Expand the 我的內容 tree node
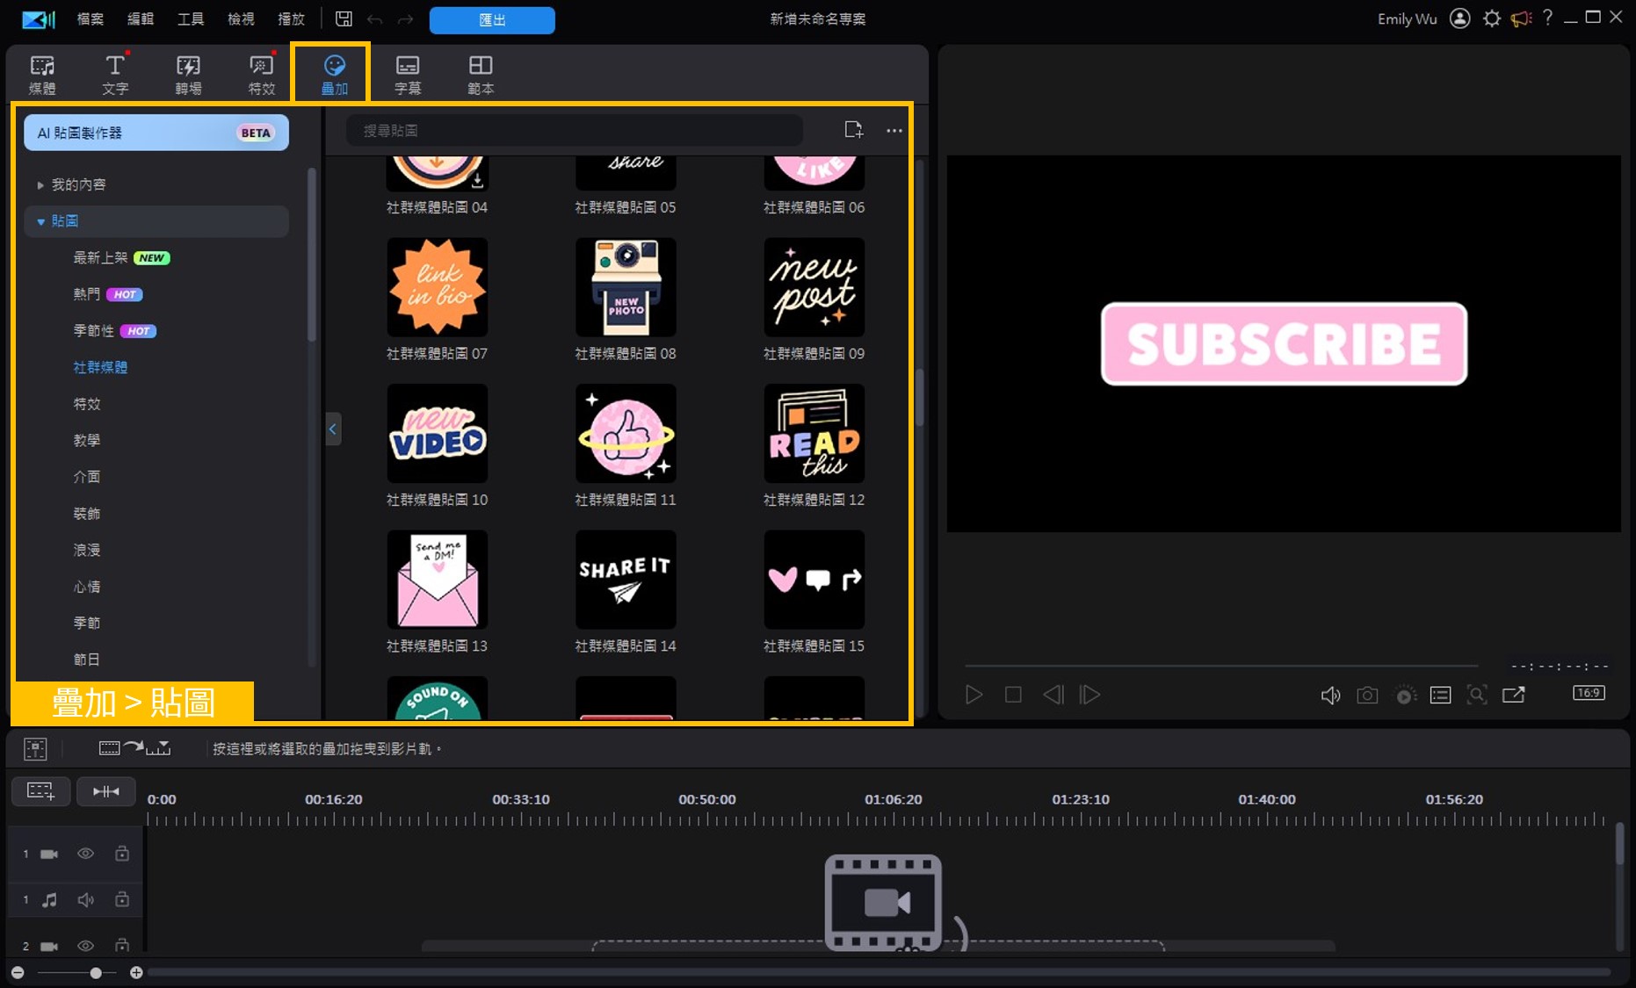 tap(40, 184)
